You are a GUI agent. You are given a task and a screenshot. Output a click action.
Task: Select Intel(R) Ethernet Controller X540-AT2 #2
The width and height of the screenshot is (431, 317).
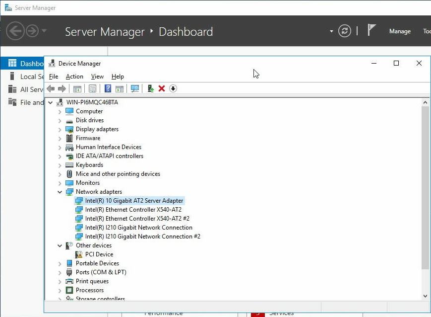[x=137, y=219]
